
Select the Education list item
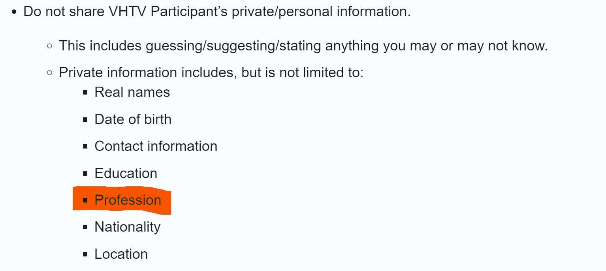[126, 173]
